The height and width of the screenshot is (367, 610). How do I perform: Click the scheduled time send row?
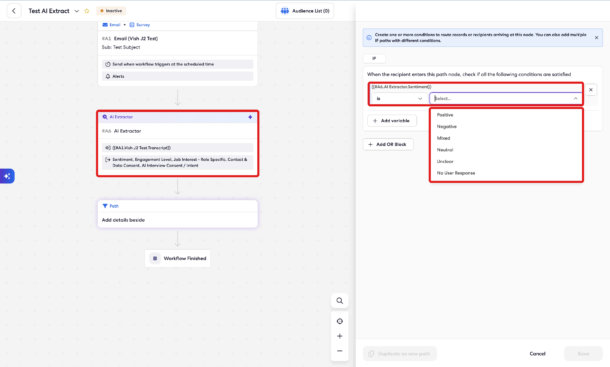tap(178, 64)
